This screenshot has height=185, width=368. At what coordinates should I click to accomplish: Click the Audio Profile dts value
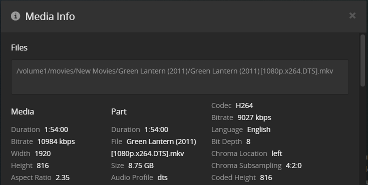point(162,177)
